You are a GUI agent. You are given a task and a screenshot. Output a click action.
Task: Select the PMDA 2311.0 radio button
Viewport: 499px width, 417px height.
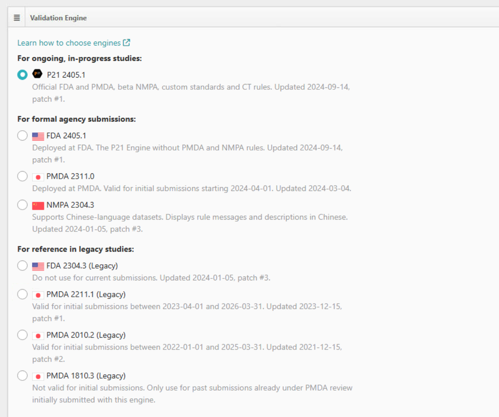click(x=23, y=176)
